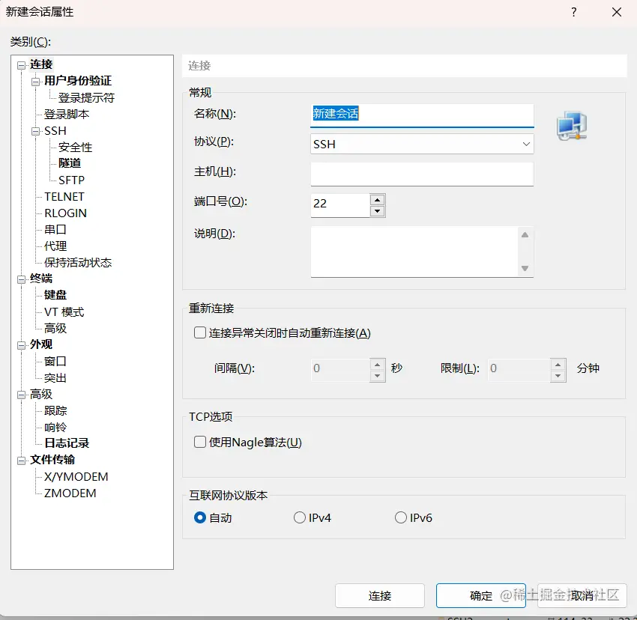
Task: Select 突出 tree item
Action: (55, 378)
